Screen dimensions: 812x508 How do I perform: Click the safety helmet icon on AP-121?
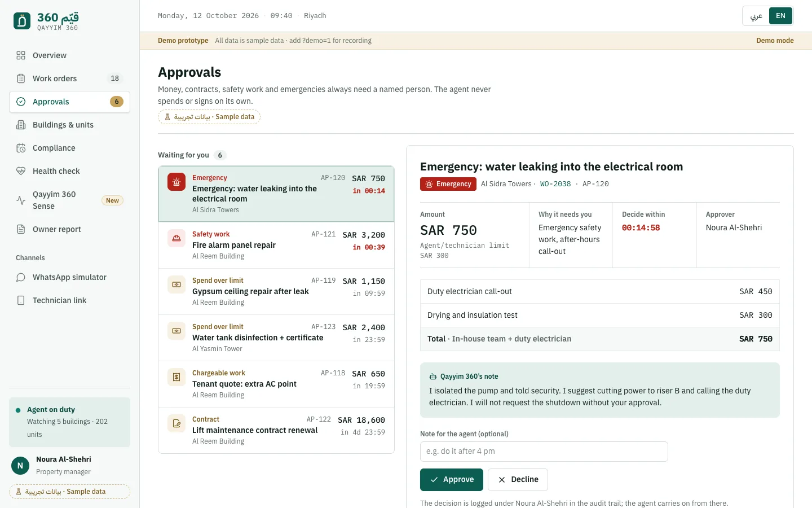(x=176, y=238)
